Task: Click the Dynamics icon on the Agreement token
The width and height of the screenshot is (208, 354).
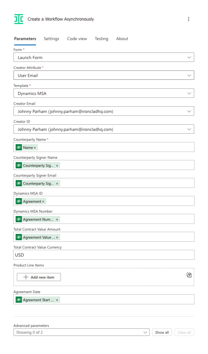Action: (19, 201)
